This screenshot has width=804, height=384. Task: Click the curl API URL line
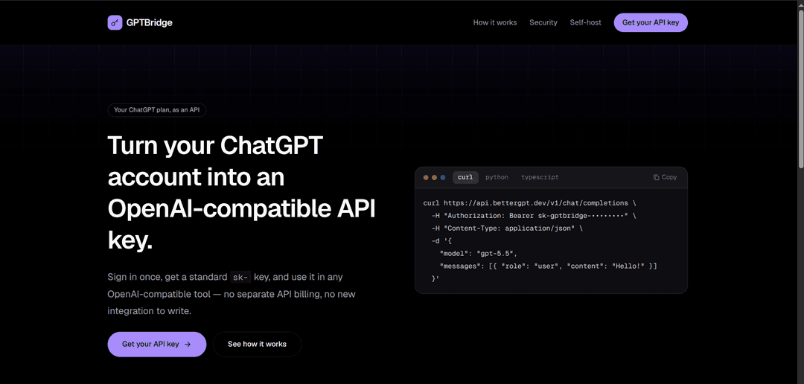coord(530,203)
